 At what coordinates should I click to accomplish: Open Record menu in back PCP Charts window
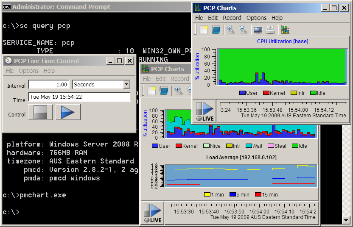179,79
